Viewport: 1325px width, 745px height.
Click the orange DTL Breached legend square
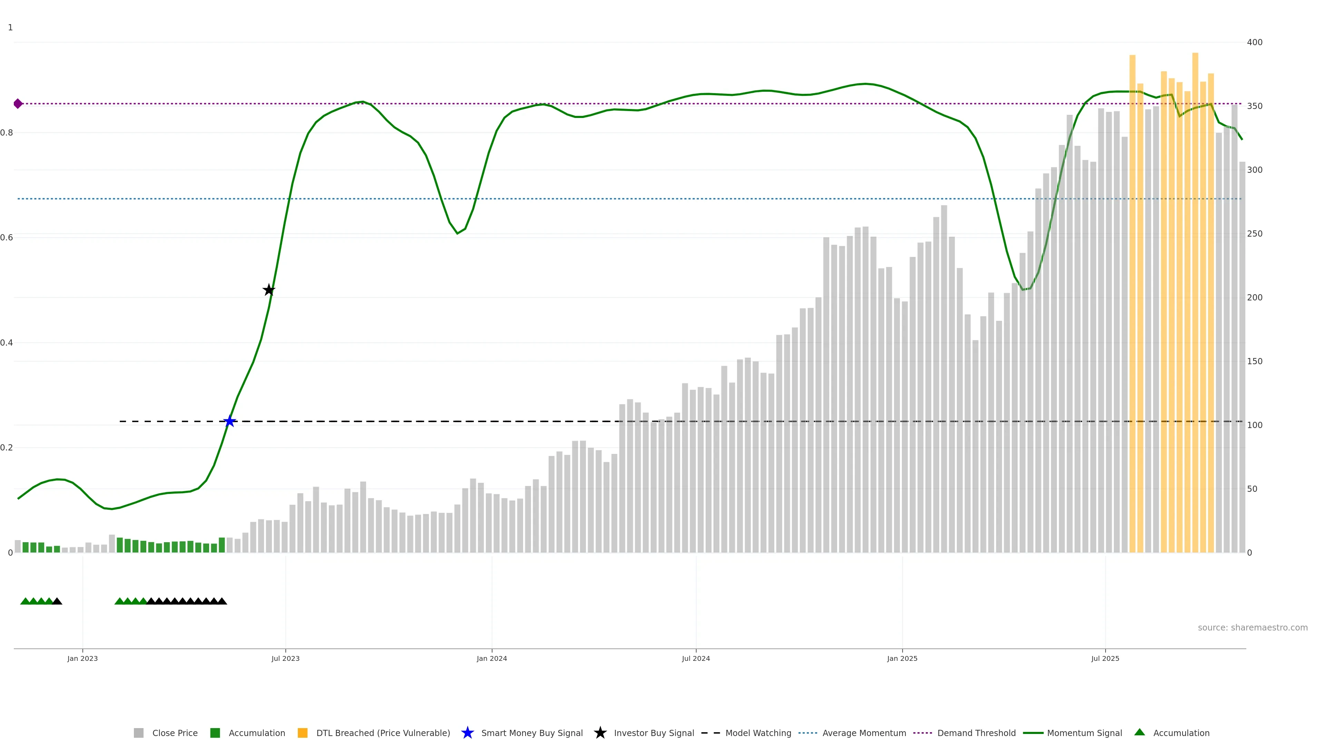click(x=303, y=733)
